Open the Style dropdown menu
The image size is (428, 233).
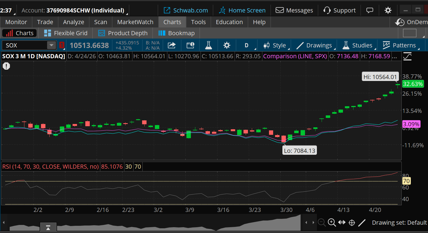point(275,45)
